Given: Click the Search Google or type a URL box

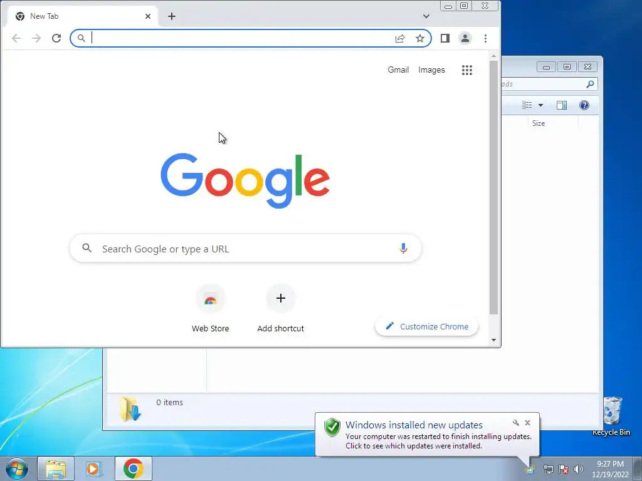Looking at the screenshot, I should (x=246, y=249).
